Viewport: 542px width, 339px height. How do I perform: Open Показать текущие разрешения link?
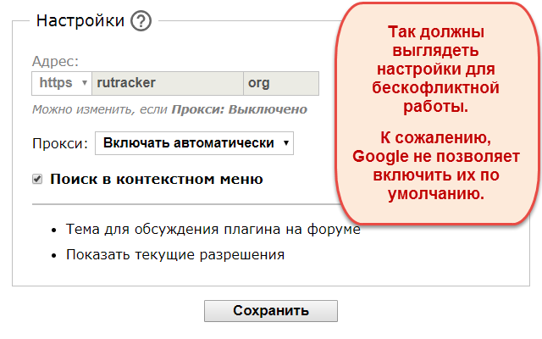point(175,255)
